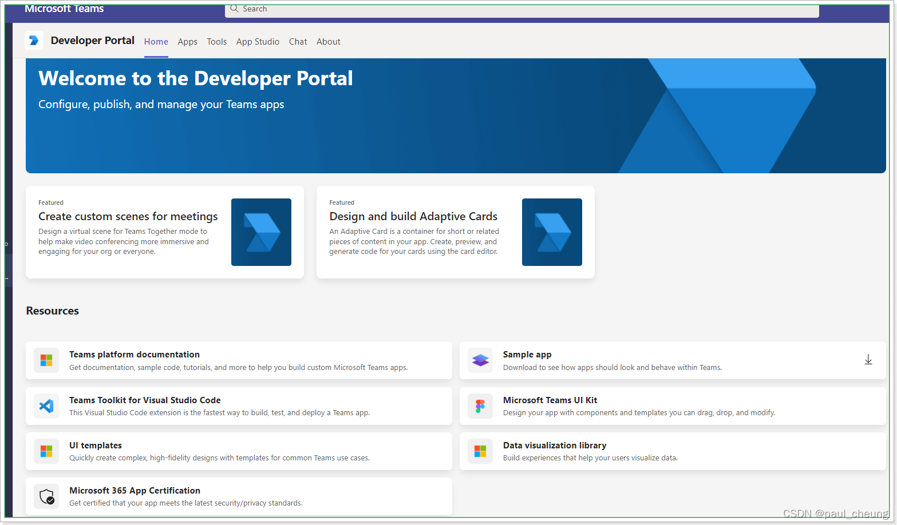This screenshot has width=897, height=525.
Task: Click the Figma icon for Teams UI Kit
Action: (x=480, y=406)
